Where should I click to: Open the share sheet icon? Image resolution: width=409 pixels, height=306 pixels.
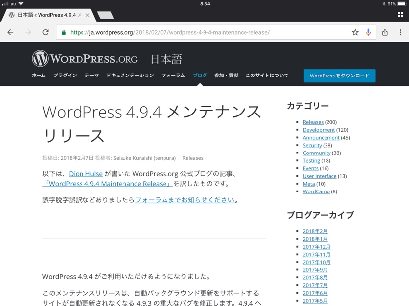(385, 32)
